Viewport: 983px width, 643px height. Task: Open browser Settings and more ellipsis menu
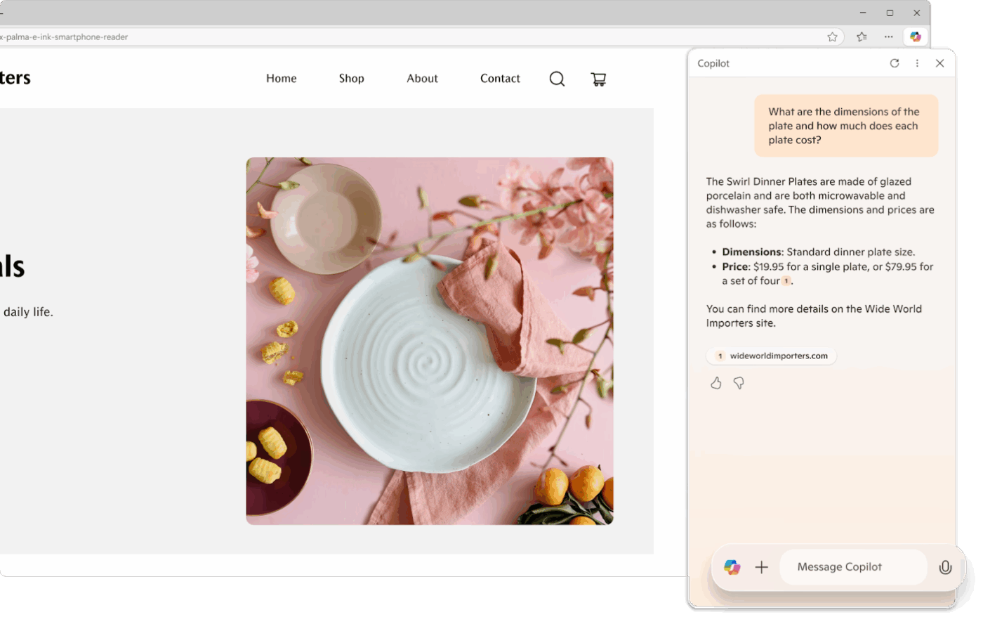click(889, 37)
